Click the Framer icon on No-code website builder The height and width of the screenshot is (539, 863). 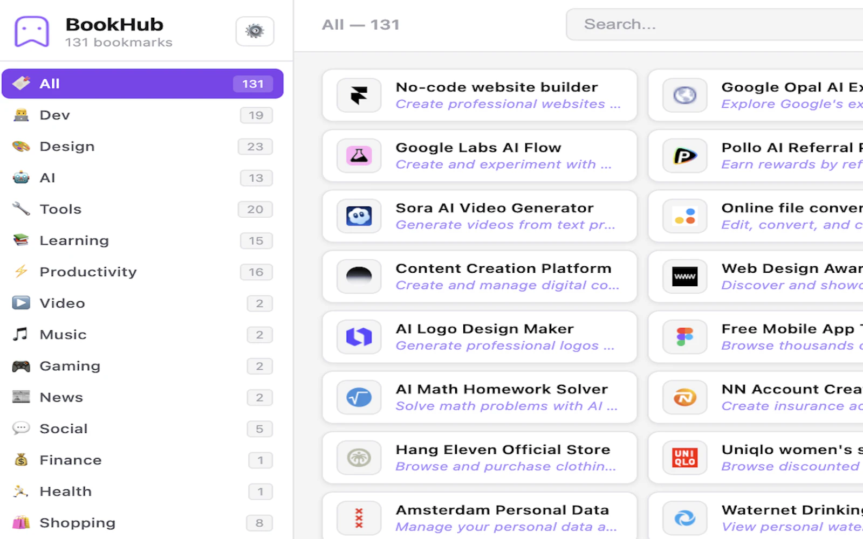(359, 95)
